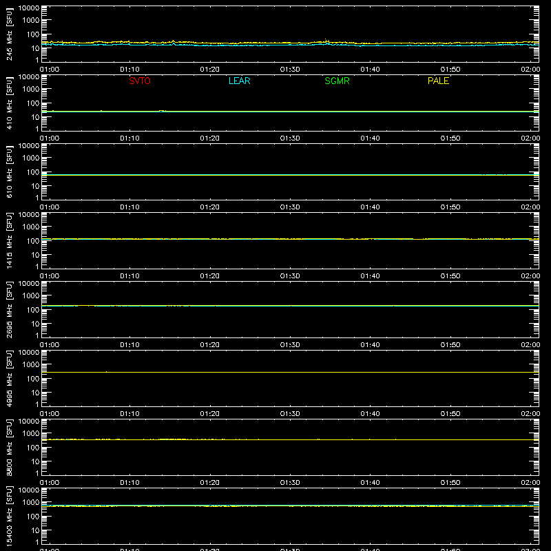The width and height of the screenshot is (551, 551).
Task: Click 01:00 time label below 4995 MHz plot
Action: click(x=50, y=414)
